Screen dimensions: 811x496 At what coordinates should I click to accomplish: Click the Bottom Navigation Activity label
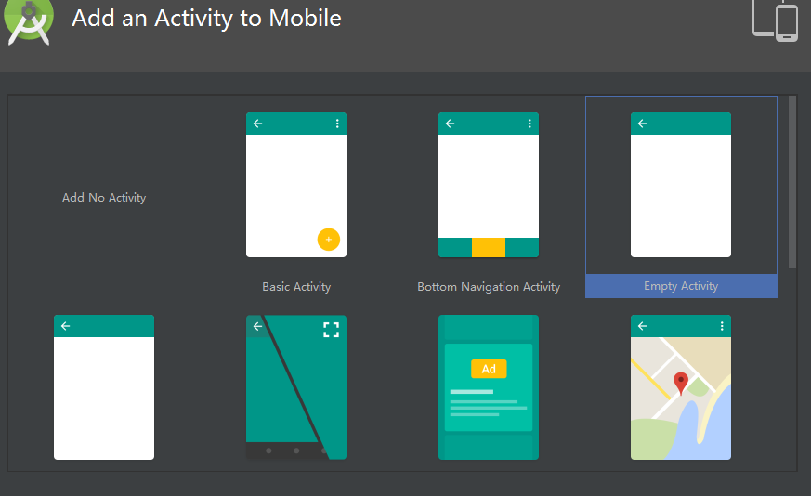(x=489, y=286)
